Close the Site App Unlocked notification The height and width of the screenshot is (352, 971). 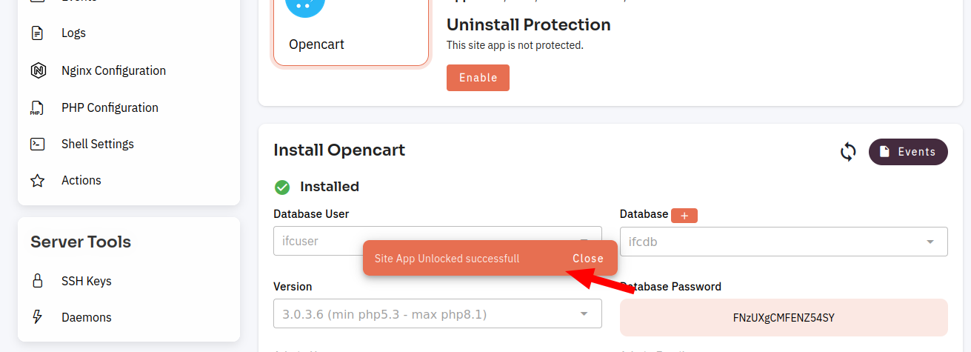tap(588, 259)
